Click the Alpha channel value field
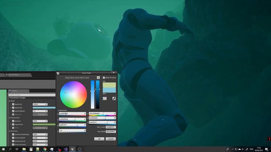The width and height of the screenshot is (271, 152). 72,130
